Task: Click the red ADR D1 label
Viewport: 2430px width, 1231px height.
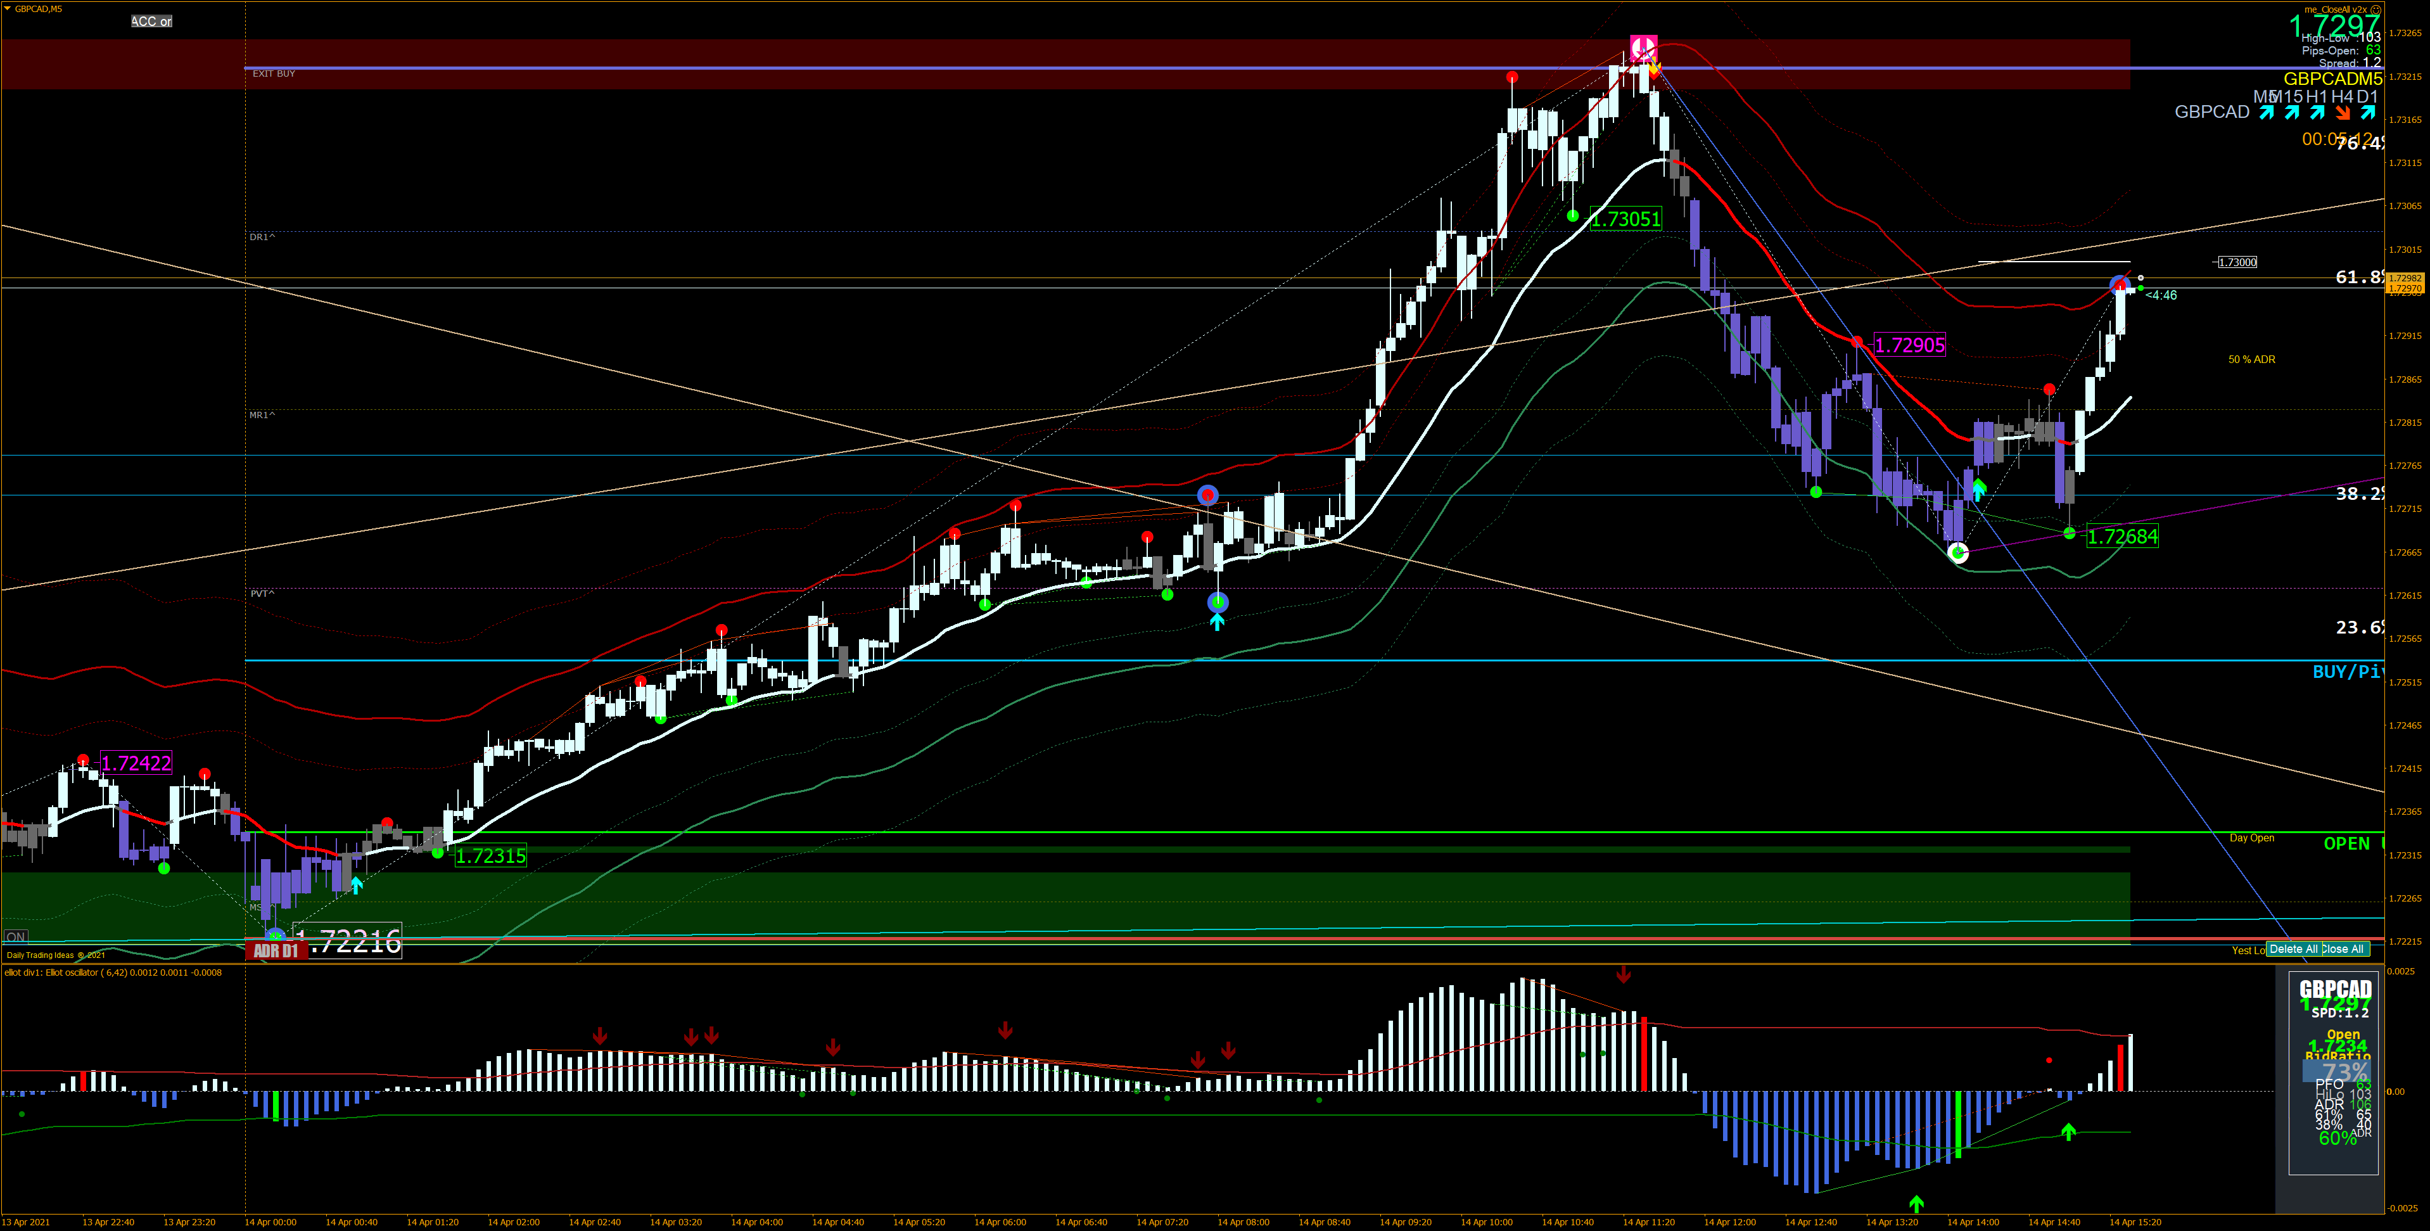Action: [276, 951]
